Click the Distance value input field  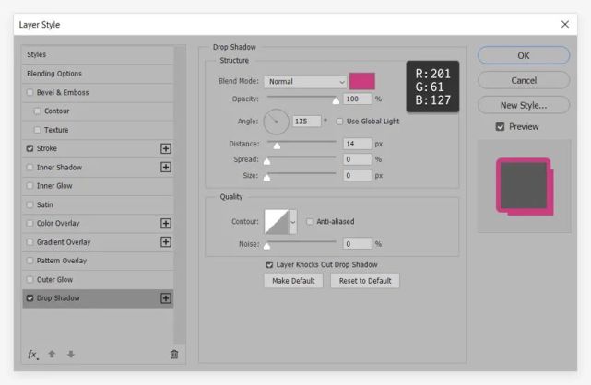point(357,144)
